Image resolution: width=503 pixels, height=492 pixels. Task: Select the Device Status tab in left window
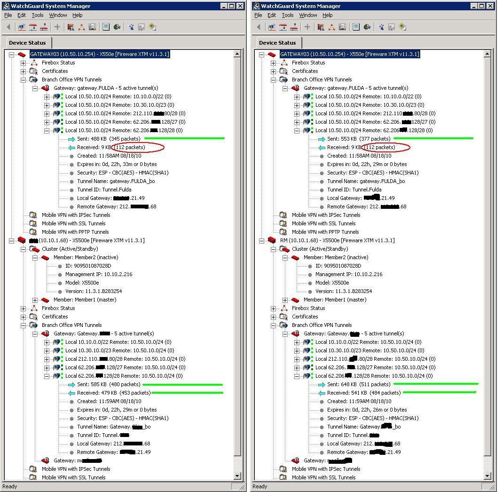pos(28,43)
